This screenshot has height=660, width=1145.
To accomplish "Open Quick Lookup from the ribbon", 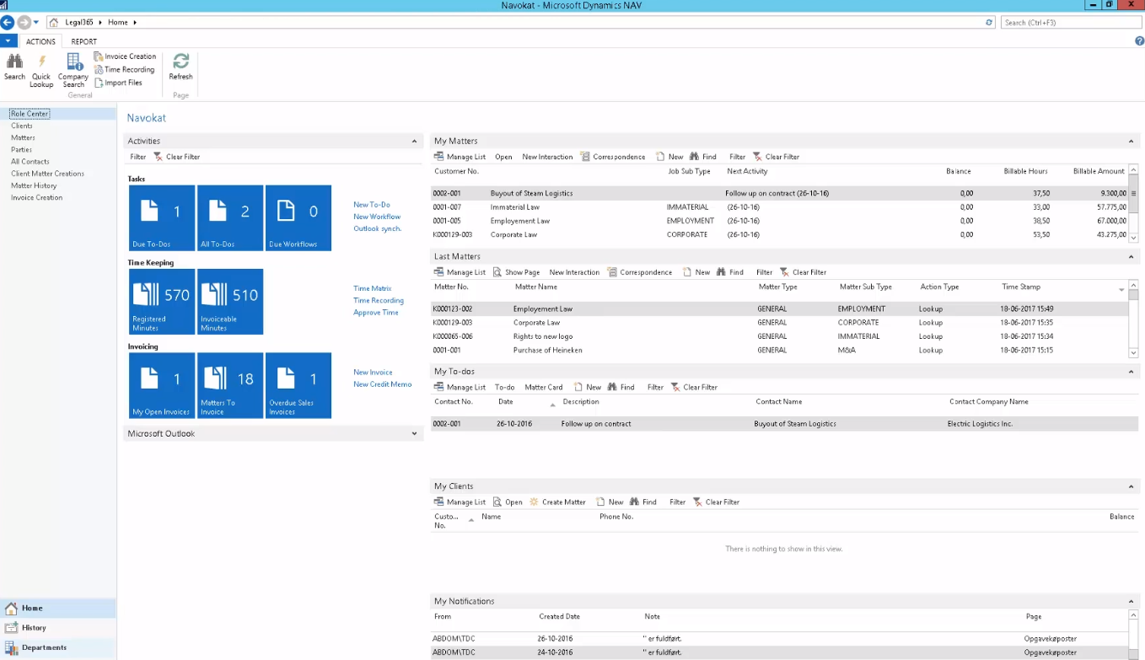I will click(40, 67).
